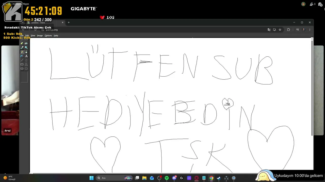The height and width of the screenshot is (182, 325).
Task: Open the chat messages icon with badge 3
Action: point(321,4)
